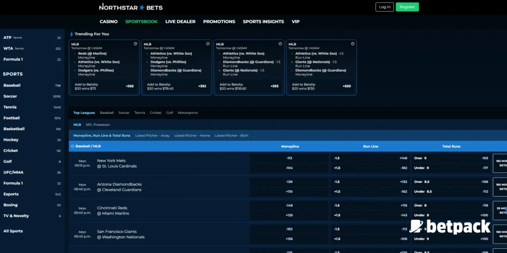Add the +365 parlay to betslip

104,86
